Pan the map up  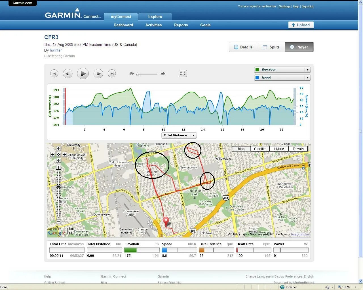tap(58, 149)
